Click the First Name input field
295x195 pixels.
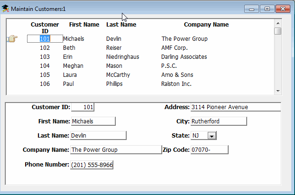(93, 121)
